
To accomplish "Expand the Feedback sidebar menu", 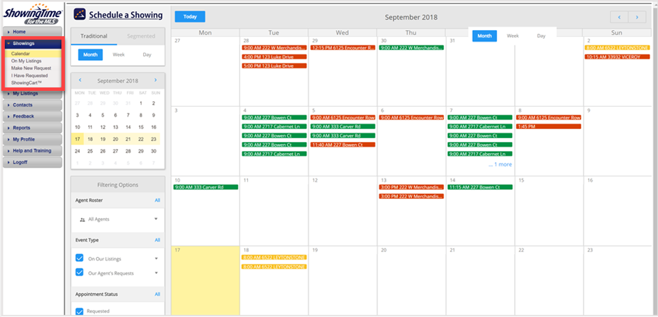I will pyautogui.click(x=32, y=116).
